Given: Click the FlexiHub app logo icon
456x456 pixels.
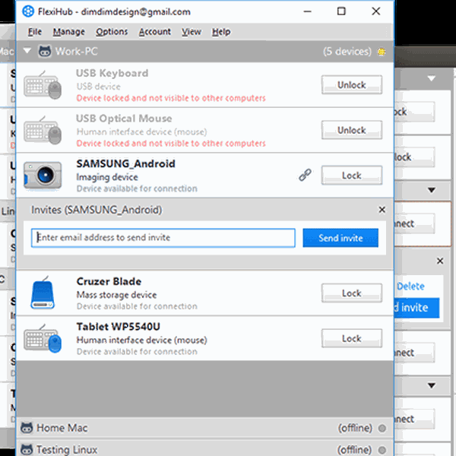Looking at the screenshot, I should [x=28, y=11].
